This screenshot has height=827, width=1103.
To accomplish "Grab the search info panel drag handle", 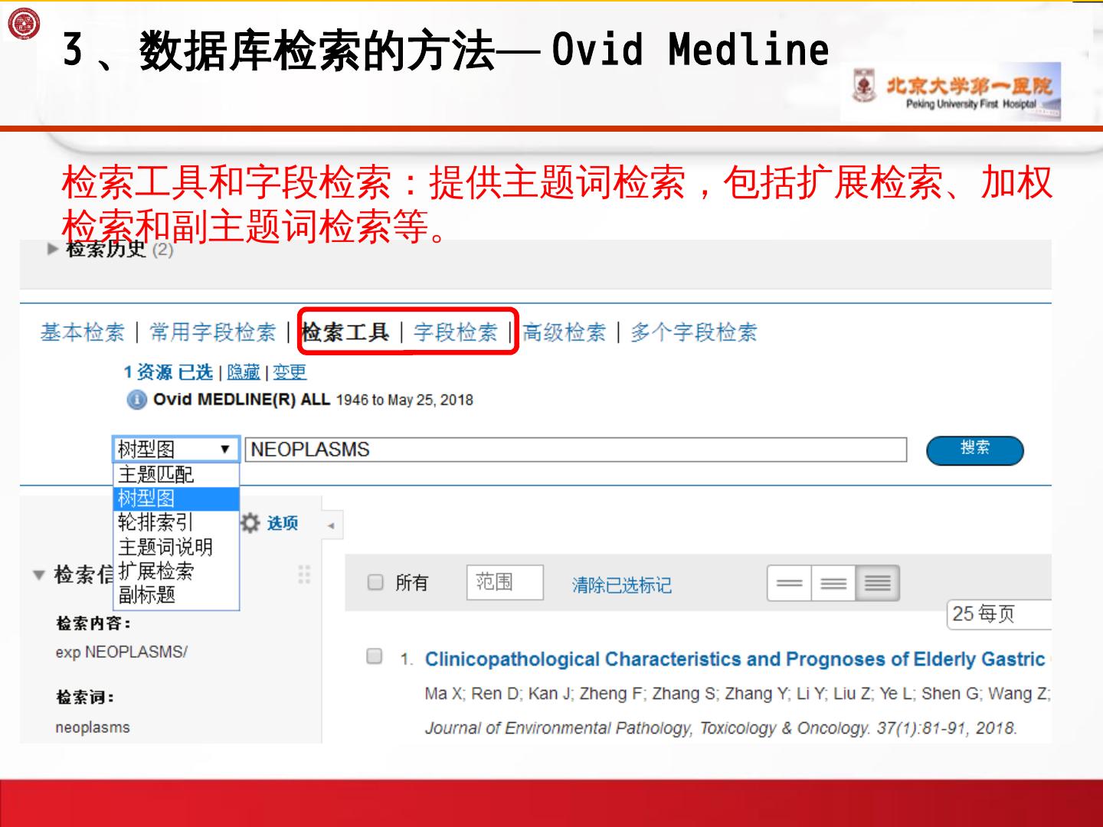I will (x=304, y=574).
